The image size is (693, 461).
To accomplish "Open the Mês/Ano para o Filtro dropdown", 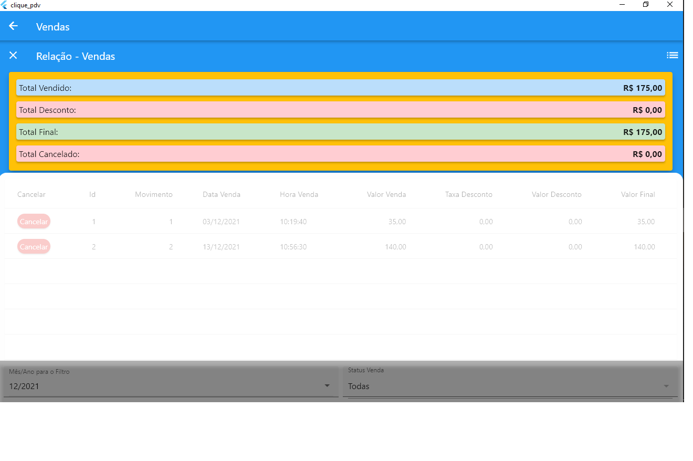I will (x=170, y=386).
